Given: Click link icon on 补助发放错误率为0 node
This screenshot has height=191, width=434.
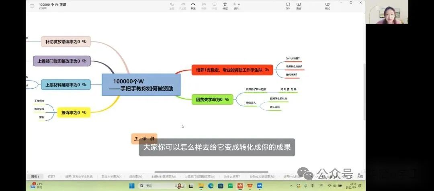Looking at the screenshot, I should (84, 41).
